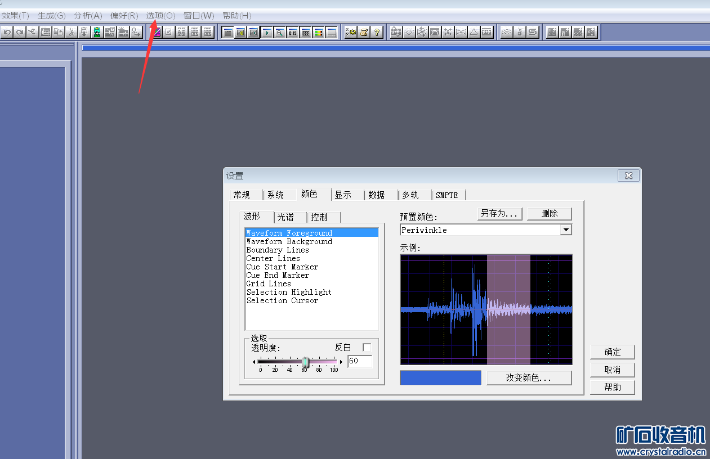Switch to the SMPTE tab
This screenshot has height=459, width=710.
449,195
